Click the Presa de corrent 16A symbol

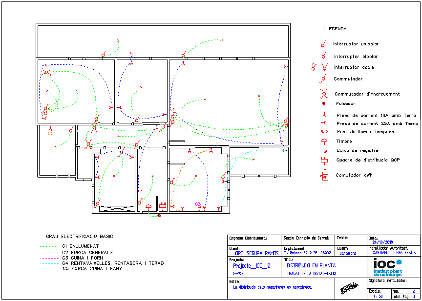pyautogui.click(x=323, y=115)
